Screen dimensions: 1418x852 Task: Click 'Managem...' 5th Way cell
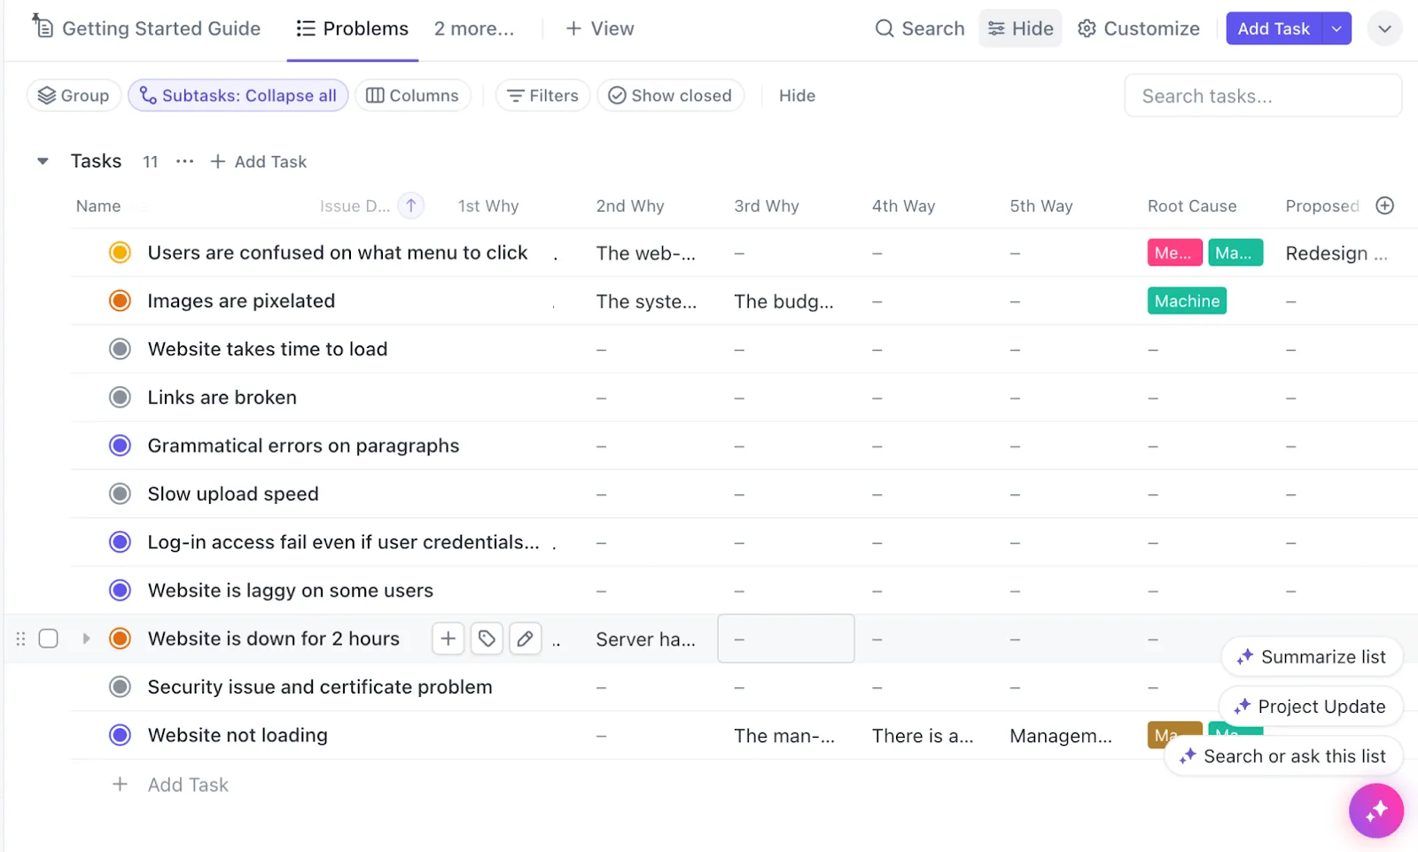pos(1060,735)
